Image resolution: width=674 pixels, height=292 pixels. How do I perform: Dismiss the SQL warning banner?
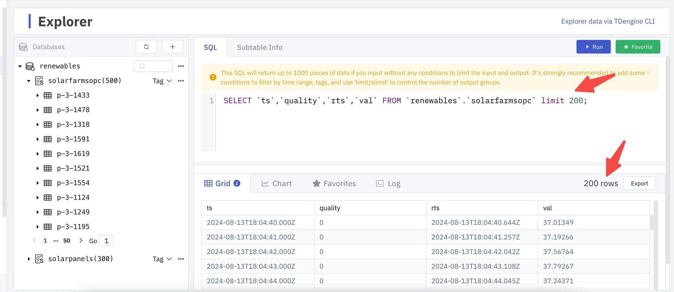tap(648, 73)
